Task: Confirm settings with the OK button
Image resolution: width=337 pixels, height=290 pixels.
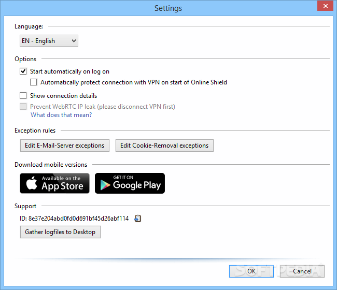Action: pos(251,271)
